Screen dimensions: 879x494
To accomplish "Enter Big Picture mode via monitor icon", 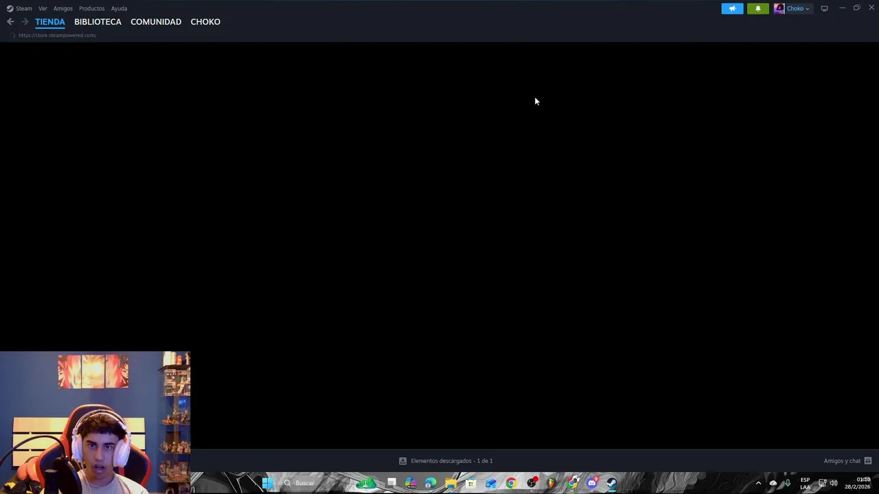I will pyautogui.click(x=825, y=8).
